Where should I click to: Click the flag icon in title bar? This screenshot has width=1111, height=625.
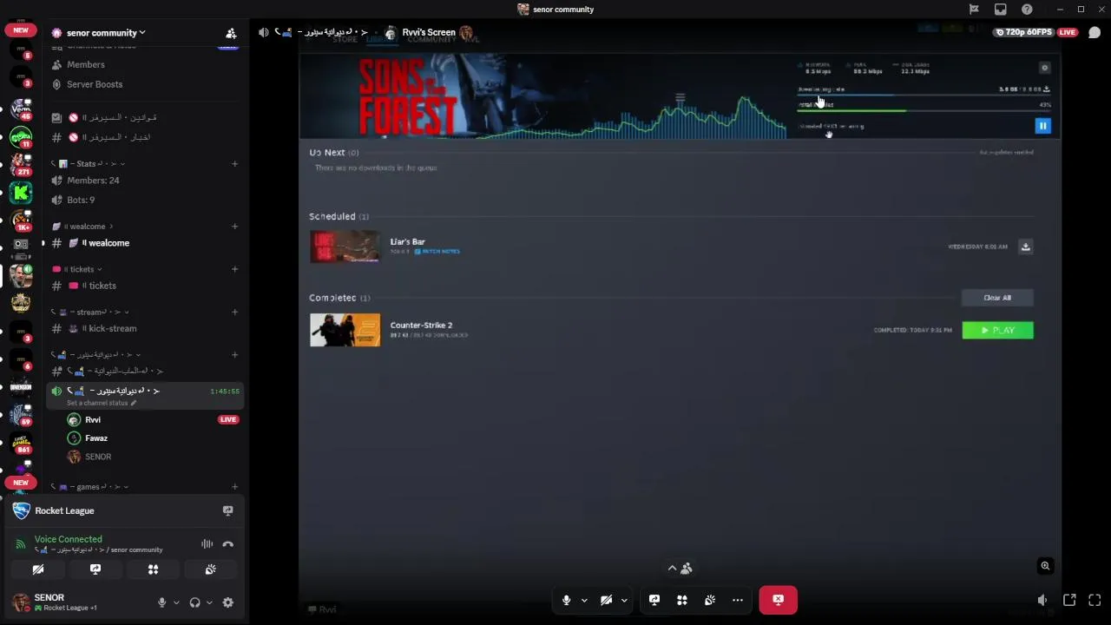click(x=974, y=10)
